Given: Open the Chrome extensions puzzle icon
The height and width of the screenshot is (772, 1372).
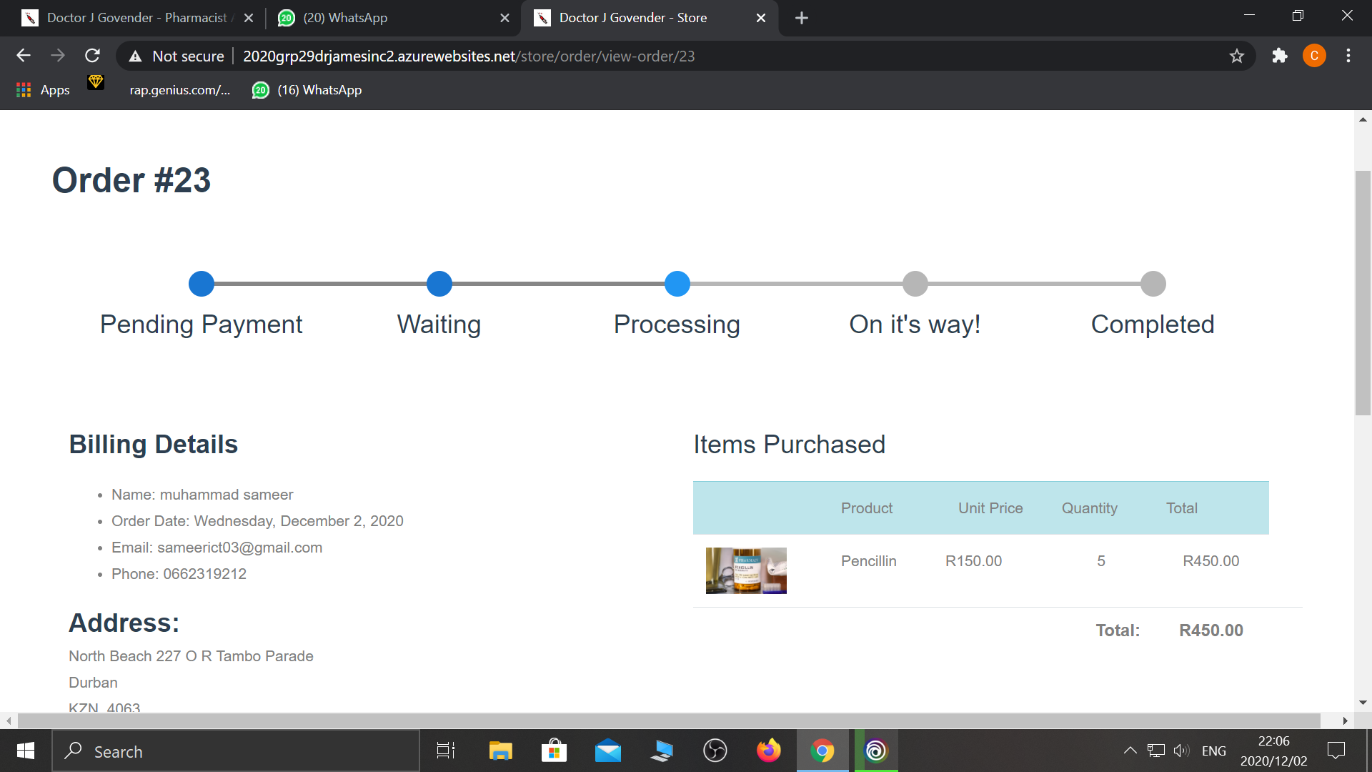Looking at the screenshot, I should (1279, 56).
